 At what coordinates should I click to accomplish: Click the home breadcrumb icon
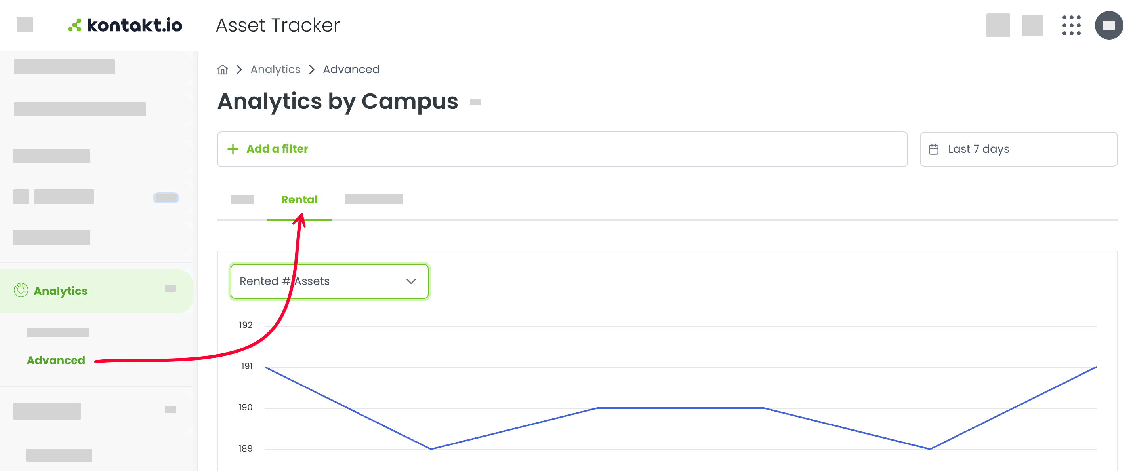coord(223,69)
